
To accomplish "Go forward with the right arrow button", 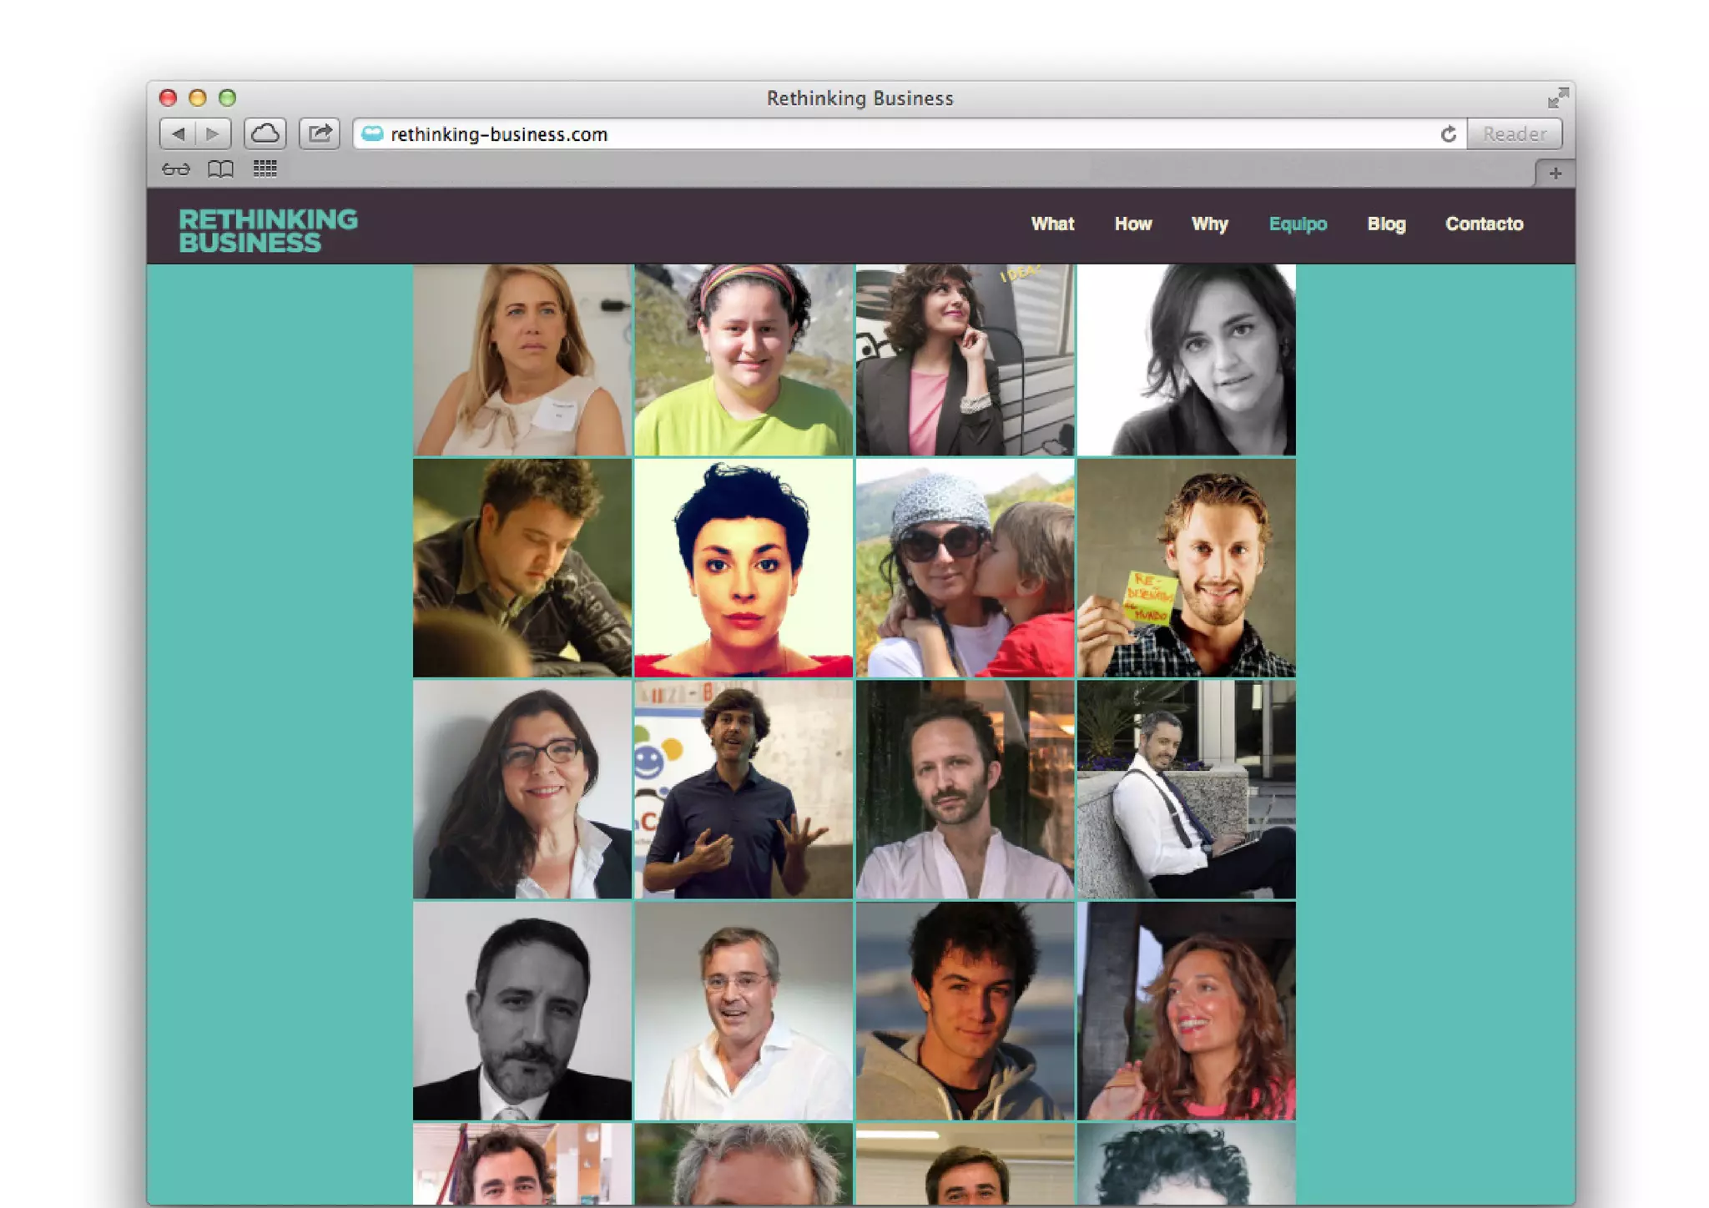I will 214,133.
